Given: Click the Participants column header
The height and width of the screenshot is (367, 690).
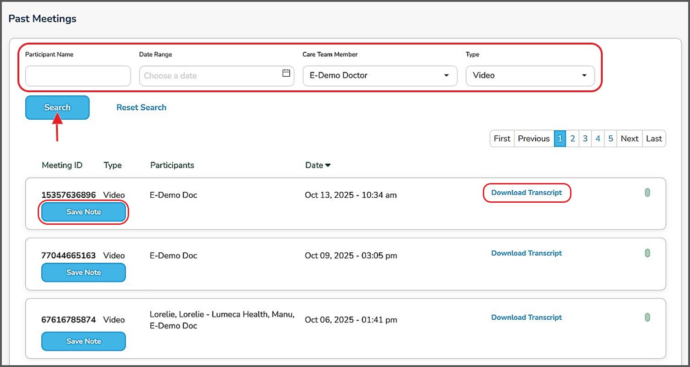Looking at the screenshot, I should point(172,165).
